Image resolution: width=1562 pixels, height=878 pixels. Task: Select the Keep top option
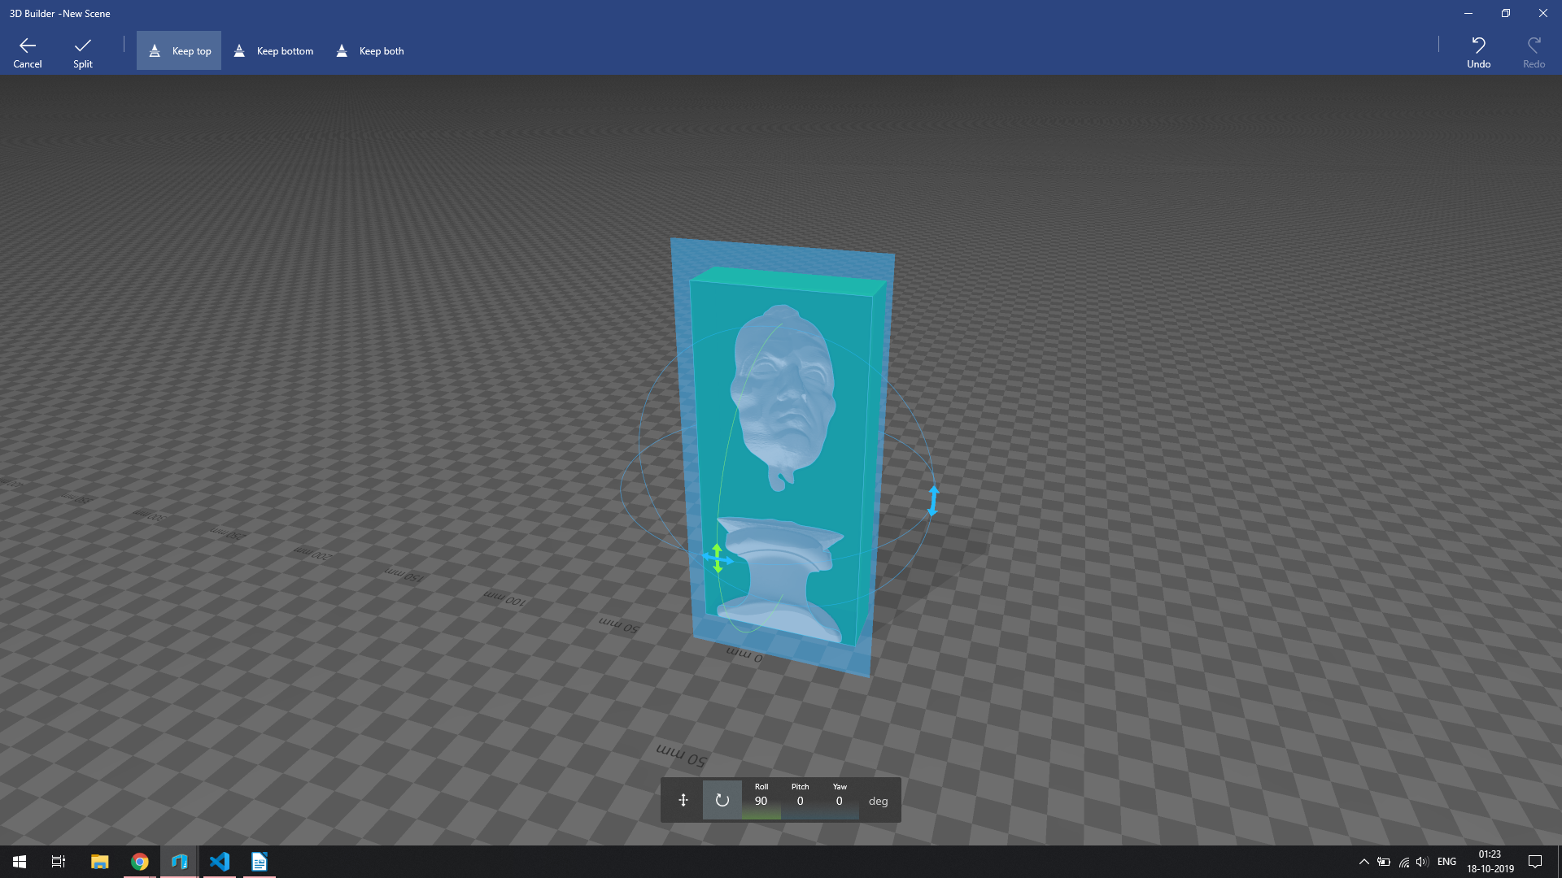pyautogui.click(x=179, y=50)
